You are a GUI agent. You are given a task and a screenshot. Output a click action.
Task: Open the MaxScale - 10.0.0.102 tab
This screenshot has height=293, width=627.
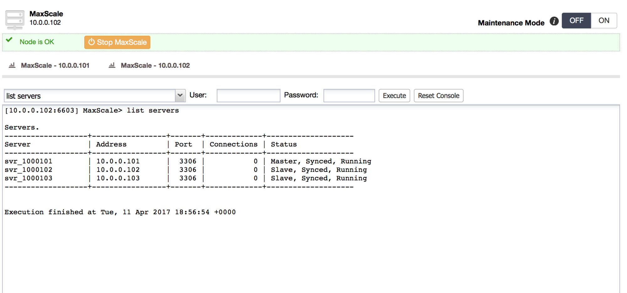coord(155,65)
